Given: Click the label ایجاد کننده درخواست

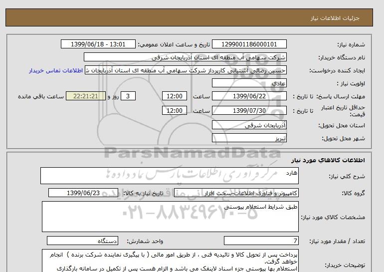Looking at the screenshot, I should point(337,70).
